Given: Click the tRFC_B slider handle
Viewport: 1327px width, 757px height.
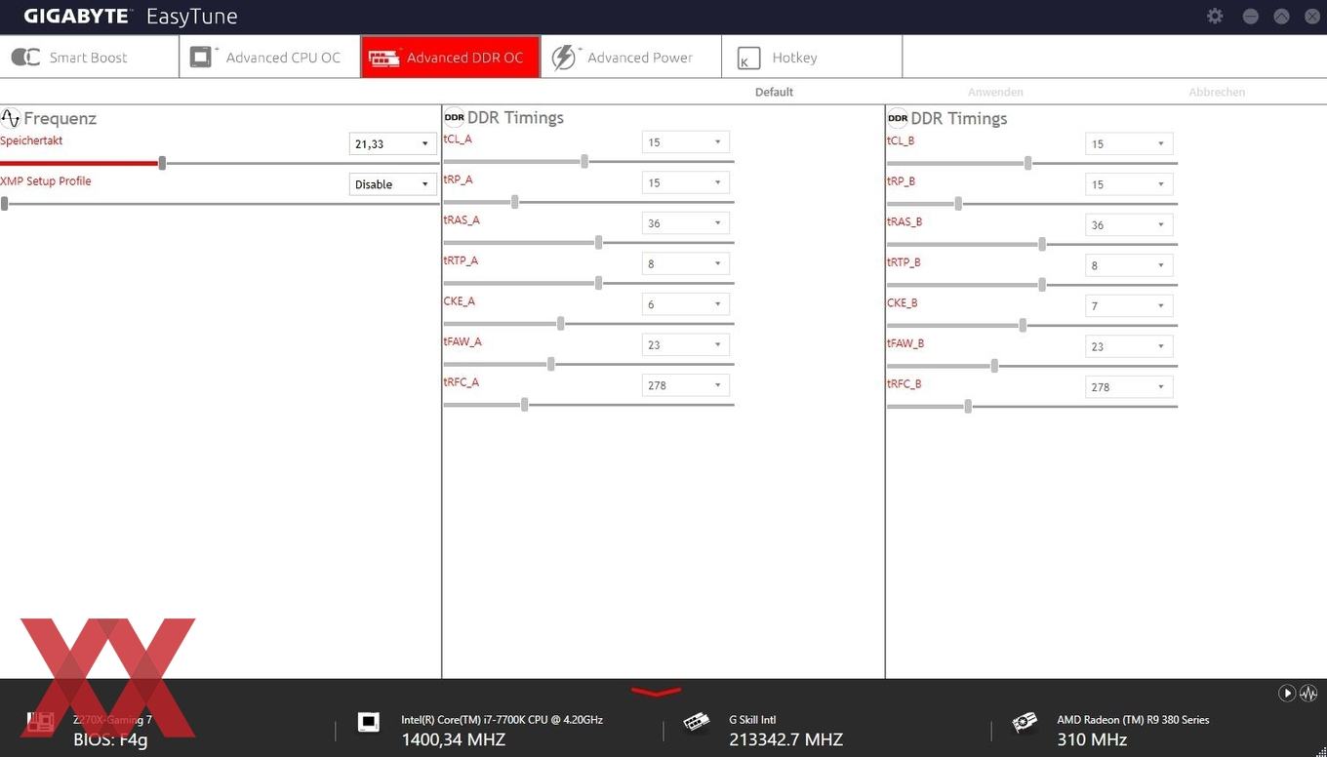Looking at the screenshot, I should [967, 406].
